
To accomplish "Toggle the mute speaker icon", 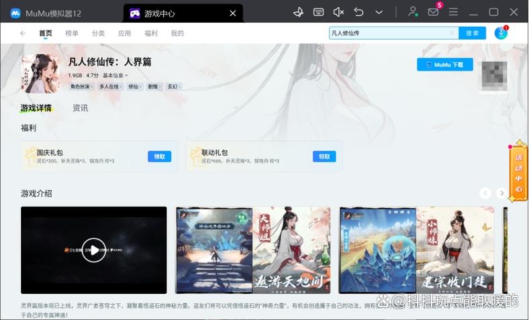I will pyautogui.click(x=338, y=13).
